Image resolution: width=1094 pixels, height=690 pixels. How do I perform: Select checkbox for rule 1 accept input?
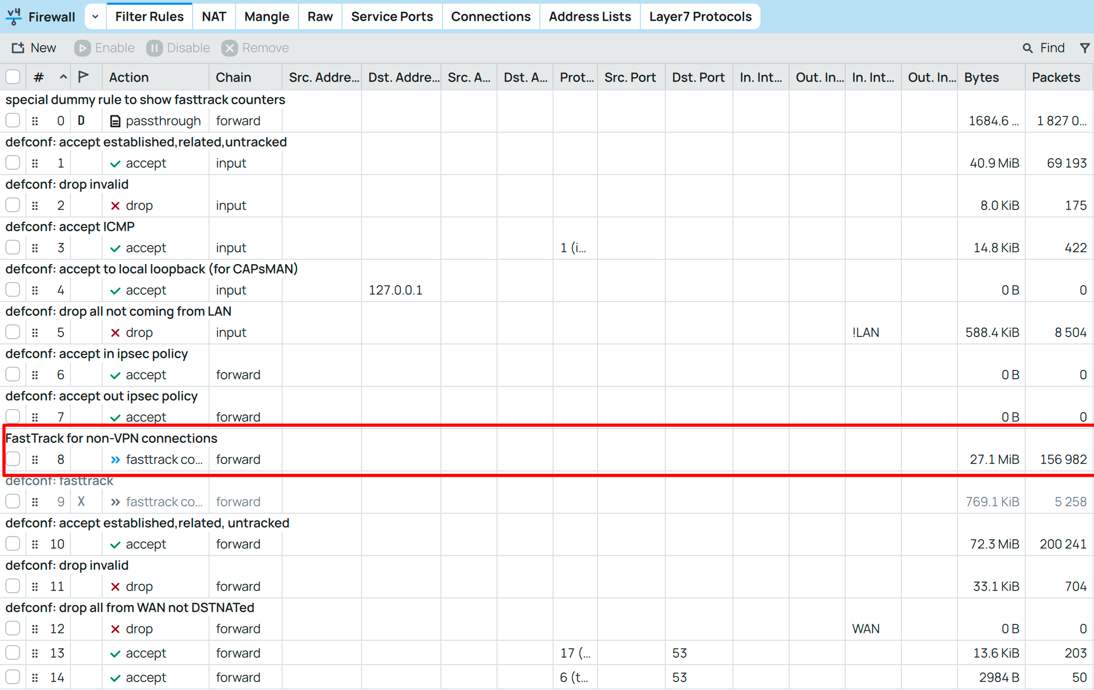click(x=13, y=162)
